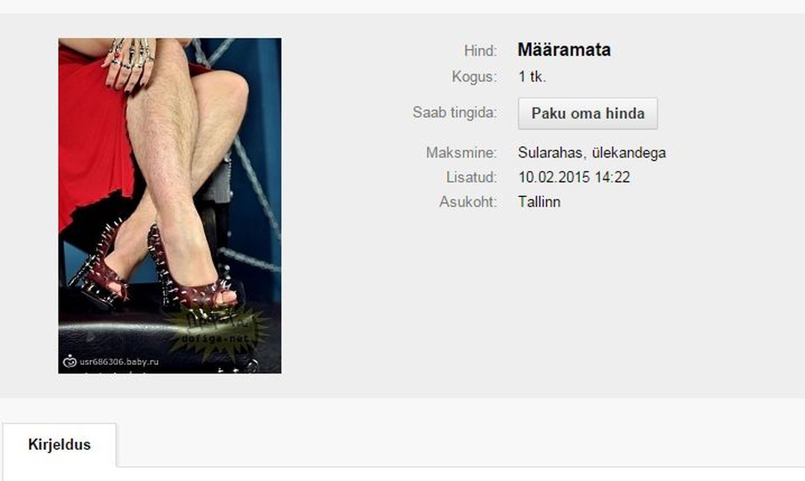The image size is (805, 481).
Task: Click the Lisatud label
Action: point(471,177)
